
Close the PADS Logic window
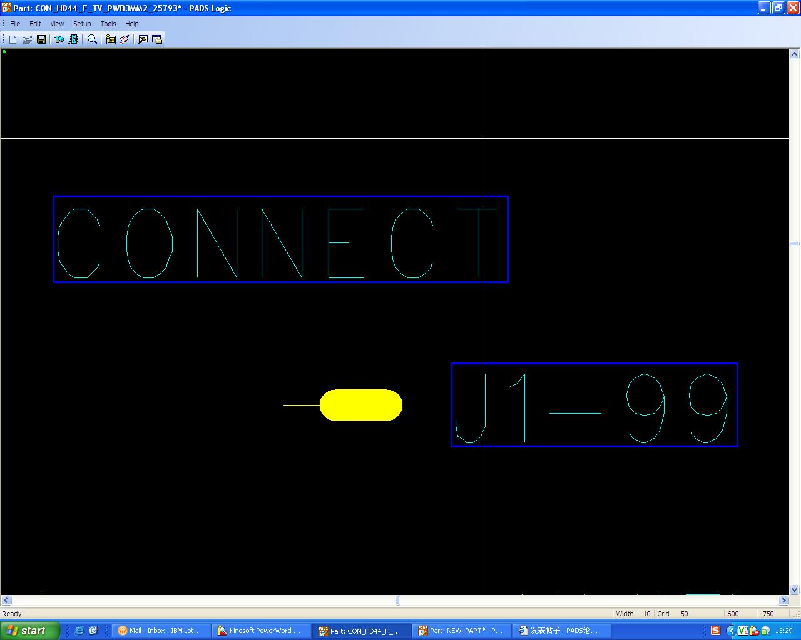(x=793, y=8)
